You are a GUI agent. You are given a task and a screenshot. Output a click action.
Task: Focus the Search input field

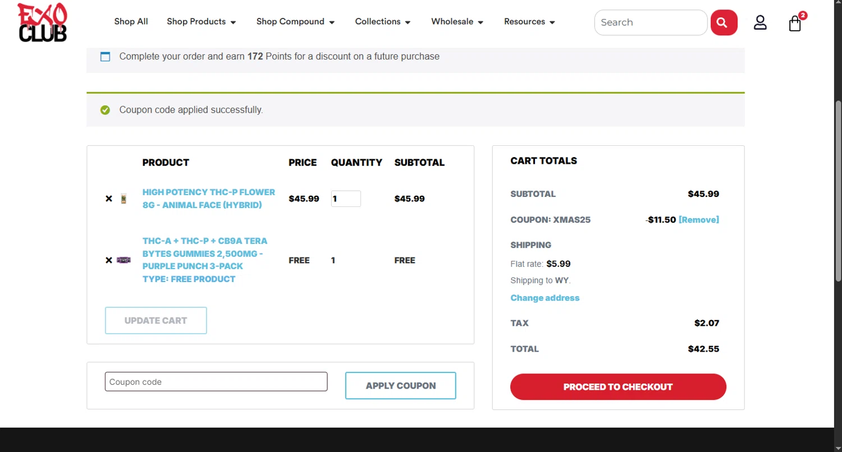[651, 22]
